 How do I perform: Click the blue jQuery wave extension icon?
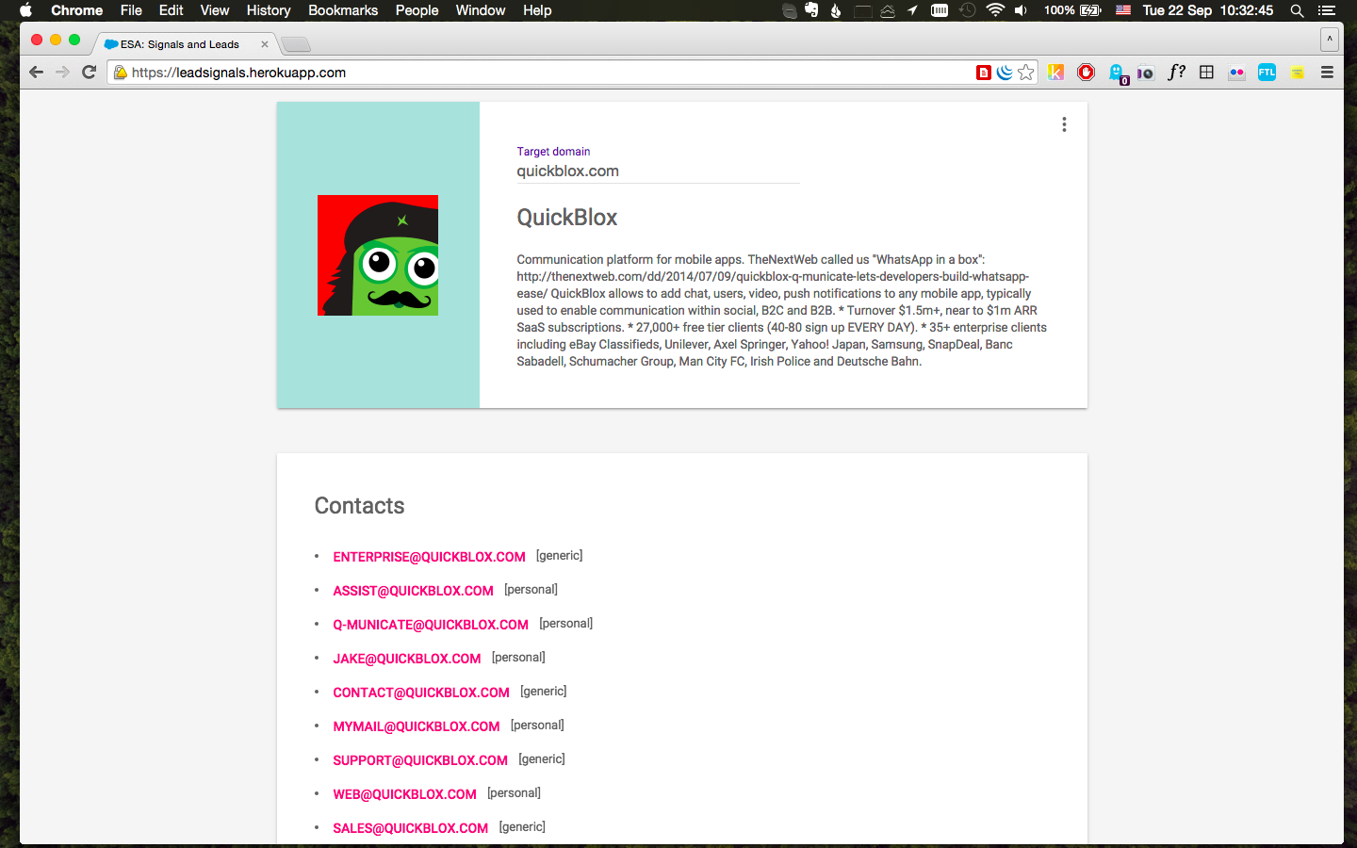1005,73
